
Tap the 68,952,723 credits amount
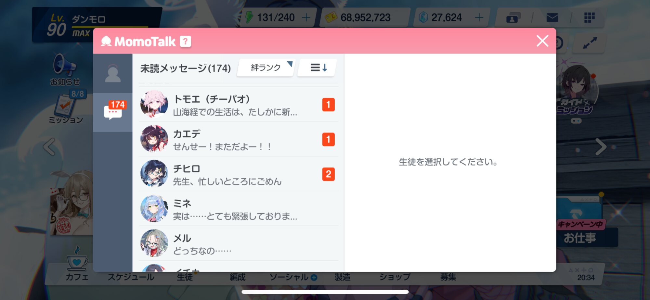[x=365, y=18]
